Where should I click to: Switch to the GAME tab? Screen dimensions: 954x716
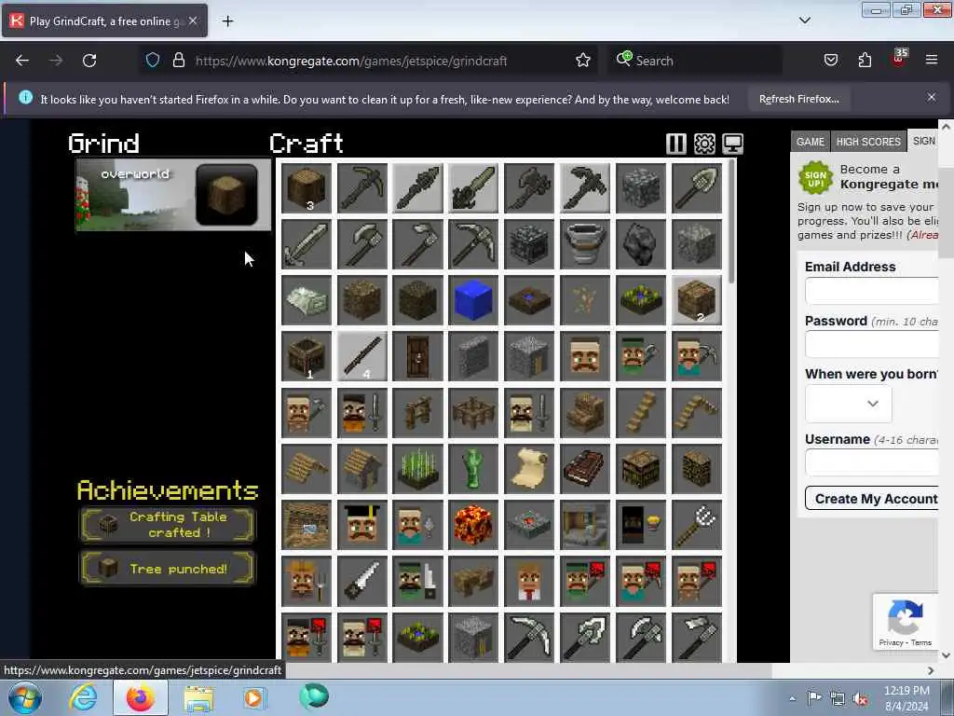(x=811, y=142)
